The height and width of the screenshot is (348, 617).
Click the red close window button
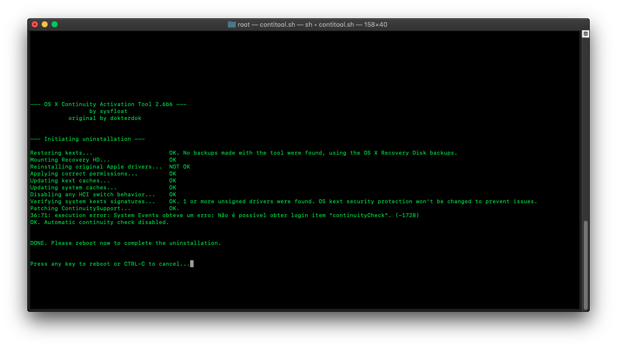[x=35, y=24]
